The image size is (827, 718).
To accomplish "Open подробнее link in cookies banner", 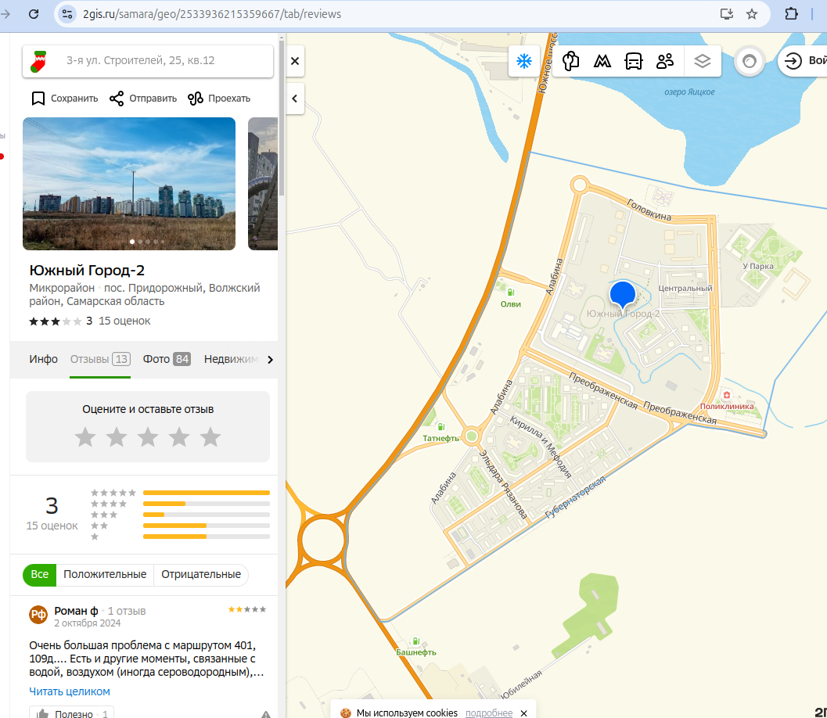I will point(489,713).
